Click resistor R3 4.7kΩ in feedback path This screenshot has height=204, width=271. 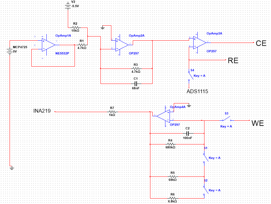(136, 68)
